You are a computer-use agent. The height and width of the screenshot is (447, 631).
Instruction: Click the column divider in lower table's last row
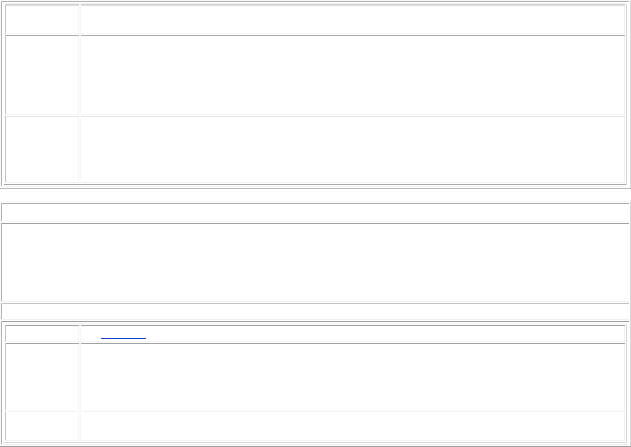(80, 426)
